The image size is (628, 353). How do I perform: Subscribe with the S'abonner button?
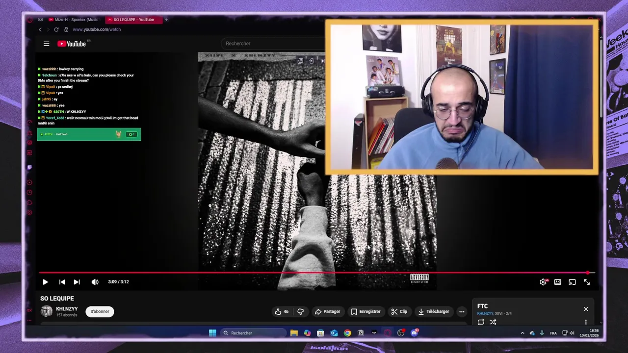pos(100,311)
